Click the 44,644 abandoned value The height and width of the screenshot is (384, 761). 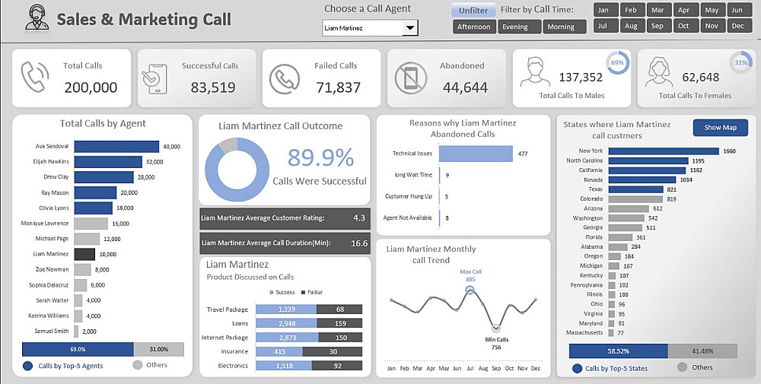pyautogui.click(x=465, y=87)
